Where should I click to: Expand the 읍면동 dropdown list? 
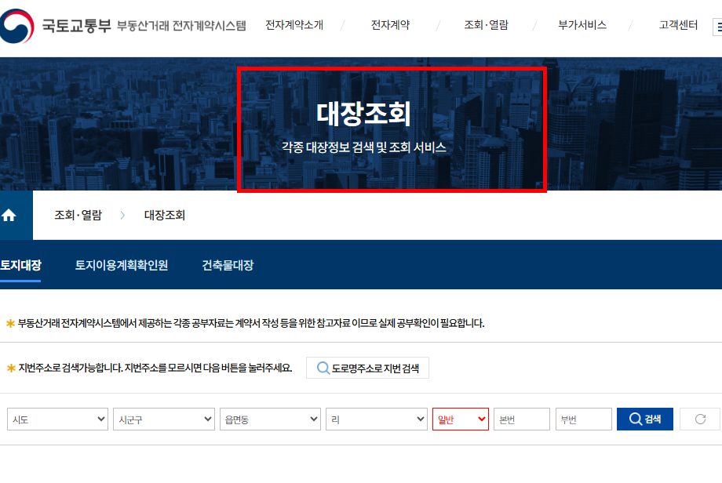270,419
